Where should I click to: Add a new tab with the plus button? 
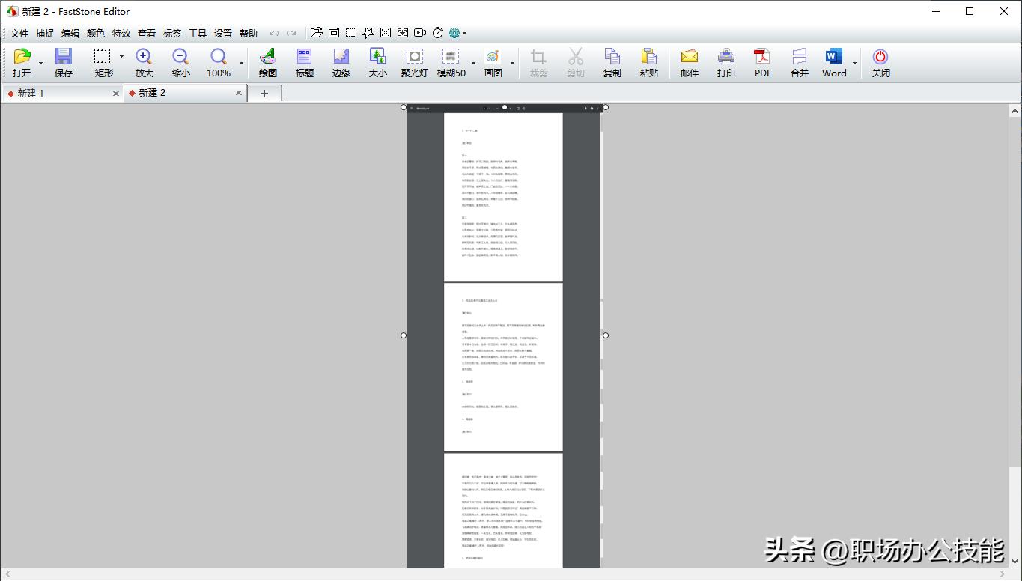(x=264, y=93)
